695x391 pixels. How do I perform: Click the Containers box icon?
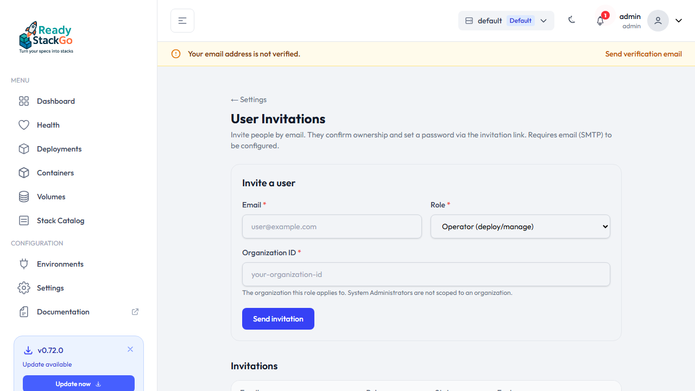24,173
